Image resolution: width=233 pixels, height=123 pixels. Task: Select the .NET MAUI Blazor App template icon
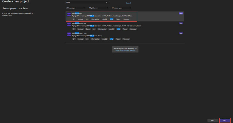[69, 24]
